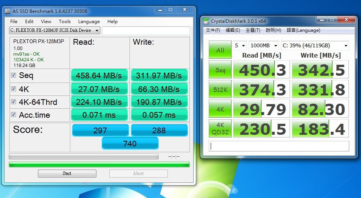Click the Abort button in AS SSD Benchmark
The height and width of the screenshot is (198, 361).
(139, 173)
